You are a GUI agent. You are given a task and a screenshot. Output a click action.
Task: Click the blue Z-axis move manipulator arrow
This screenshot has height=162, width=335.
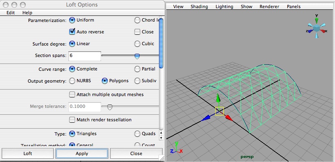pyautogui.click(x=205, y=118)
